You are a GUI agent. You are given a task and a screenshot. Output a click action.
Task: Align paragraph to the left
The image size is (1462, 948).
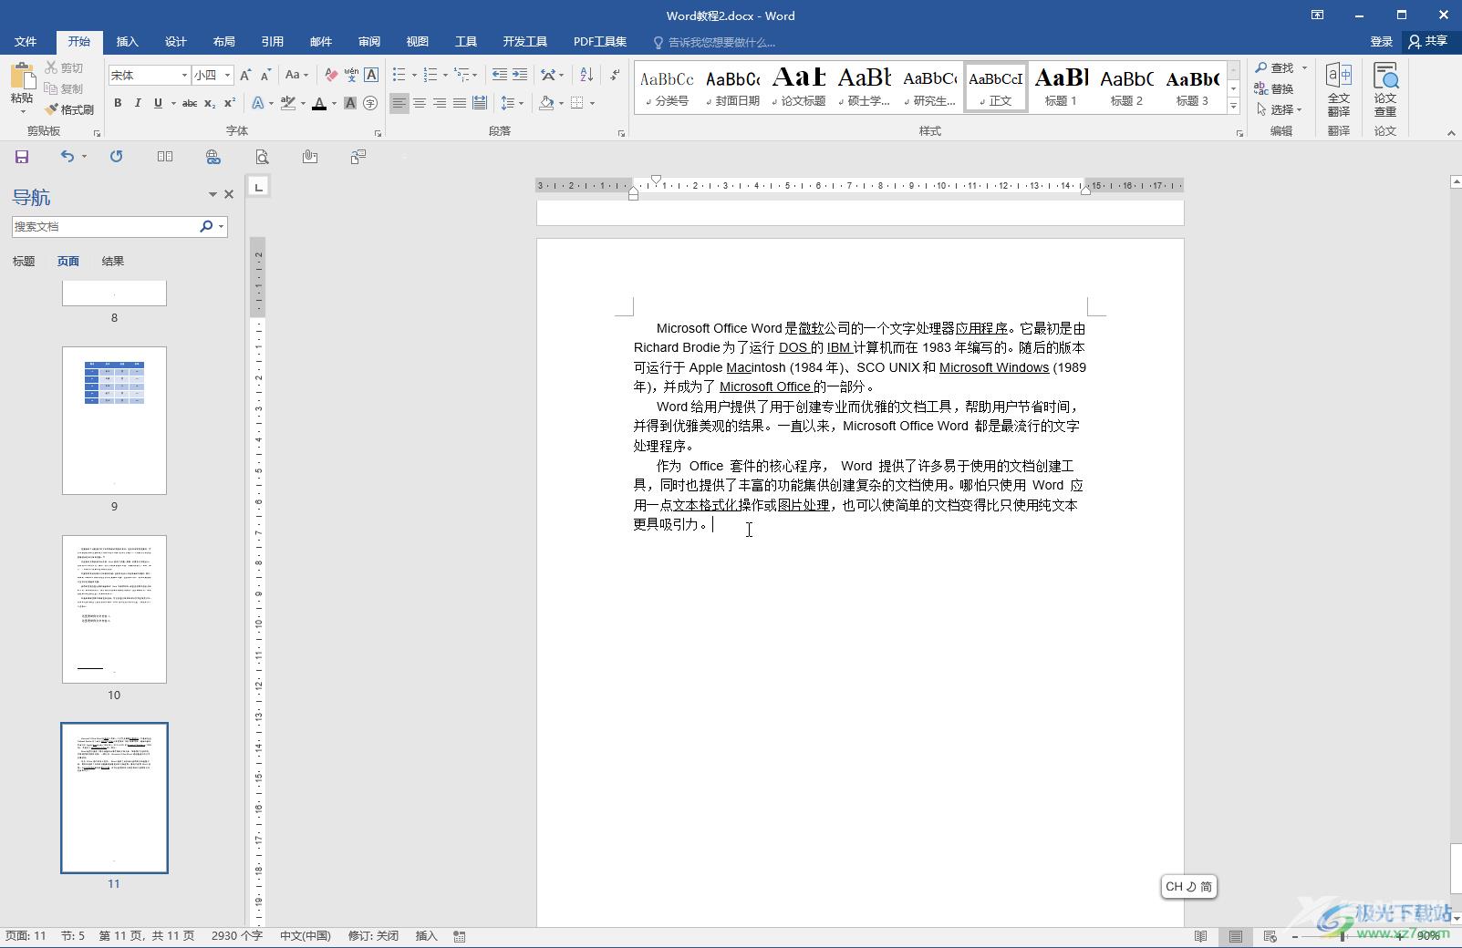pyautogui.click(x=399, y=103)
